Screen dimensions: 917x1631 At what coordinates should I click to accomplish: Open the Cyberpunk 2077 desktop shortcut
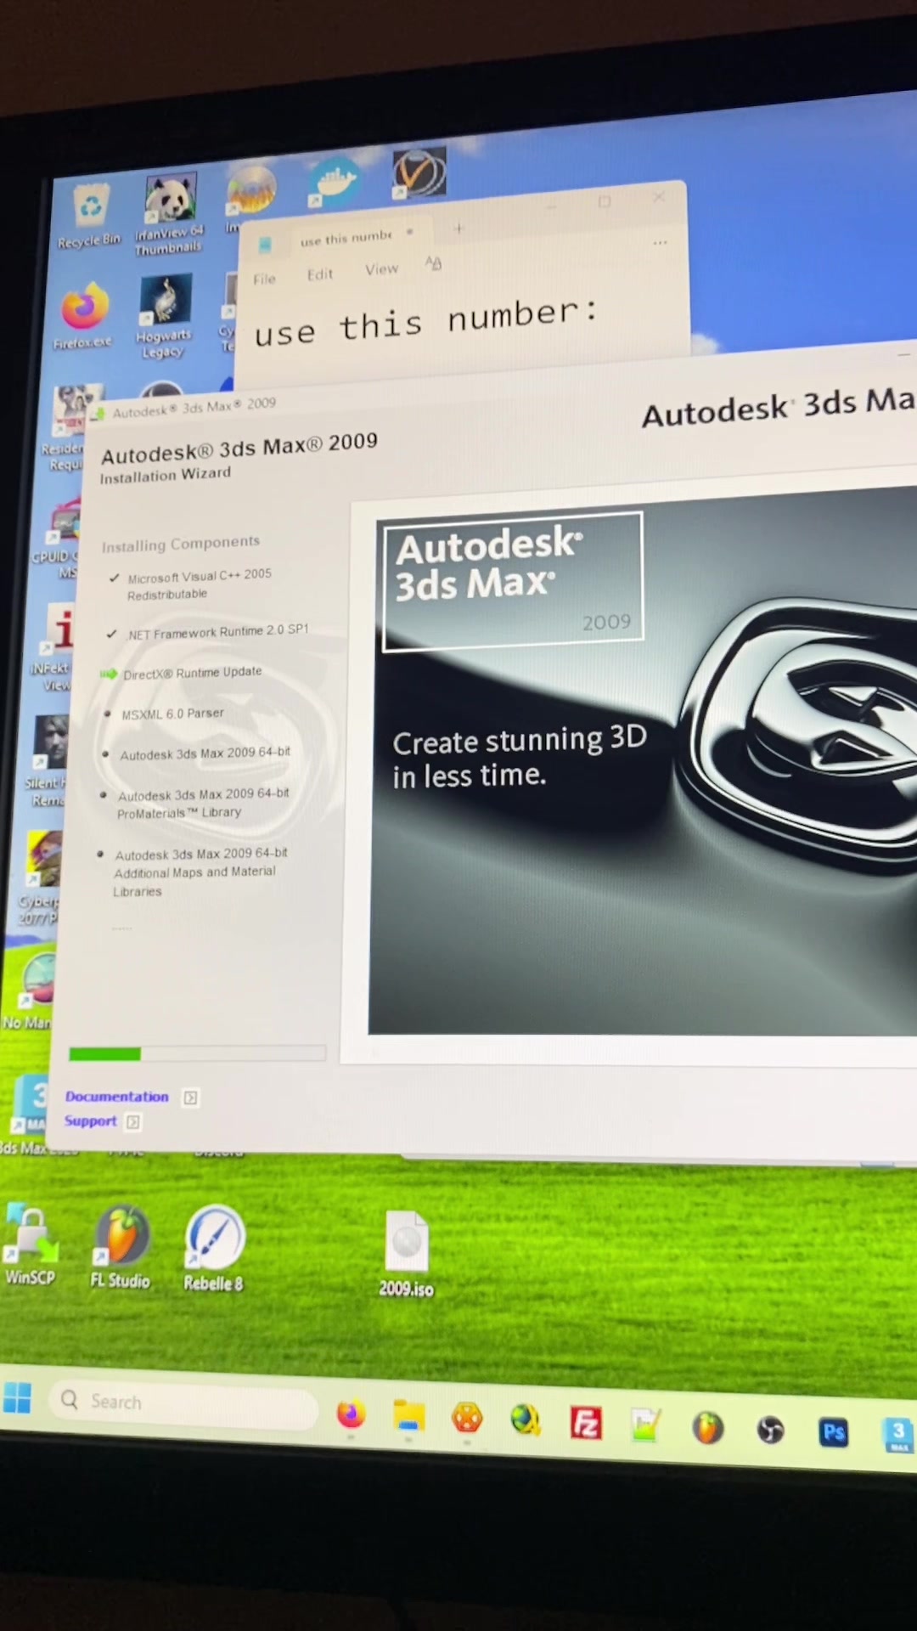coord(41,878)
